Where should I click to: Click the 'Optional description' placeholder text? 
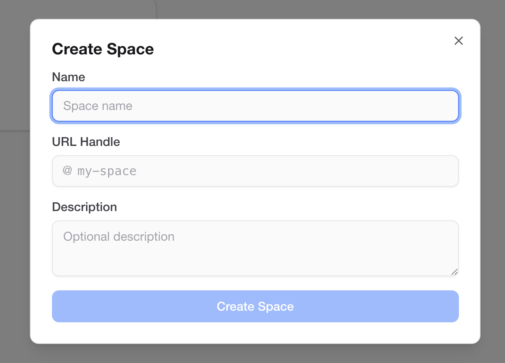coord(119,237)
